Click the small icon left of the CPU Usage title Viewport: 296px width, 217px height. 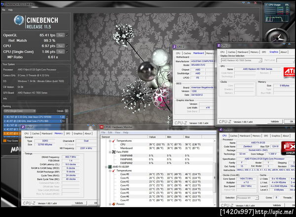click(266, 5)
